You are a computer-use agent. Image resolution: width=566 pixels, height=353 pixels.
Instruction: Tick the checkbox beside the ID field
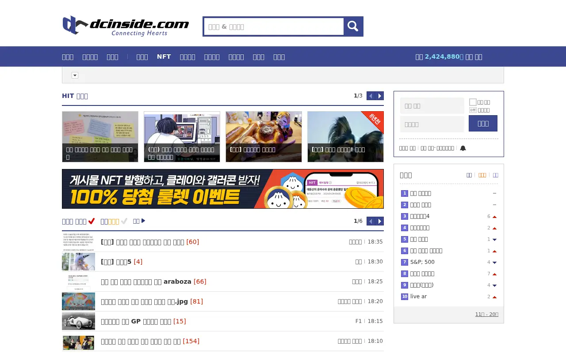pos(473,102)
